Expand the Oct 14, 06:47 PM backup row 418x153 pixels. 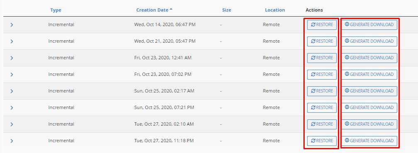click(x=12, y=25)
